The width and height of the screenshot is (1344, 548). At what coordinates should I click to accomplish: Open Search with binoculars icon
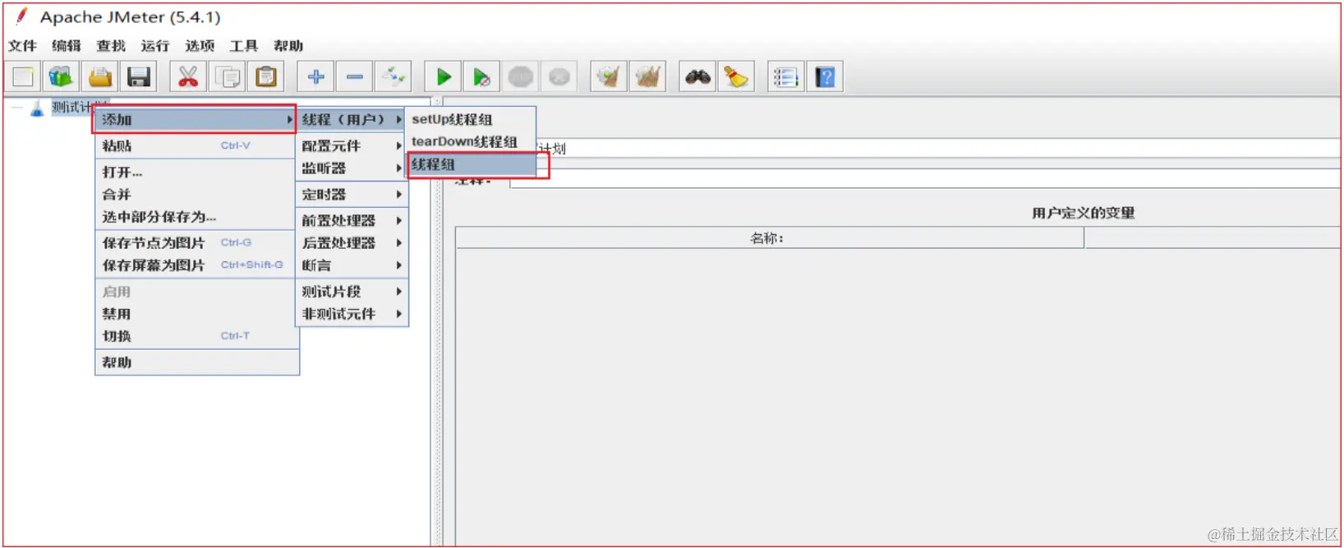pyautogui.click(x=697, y=77)
